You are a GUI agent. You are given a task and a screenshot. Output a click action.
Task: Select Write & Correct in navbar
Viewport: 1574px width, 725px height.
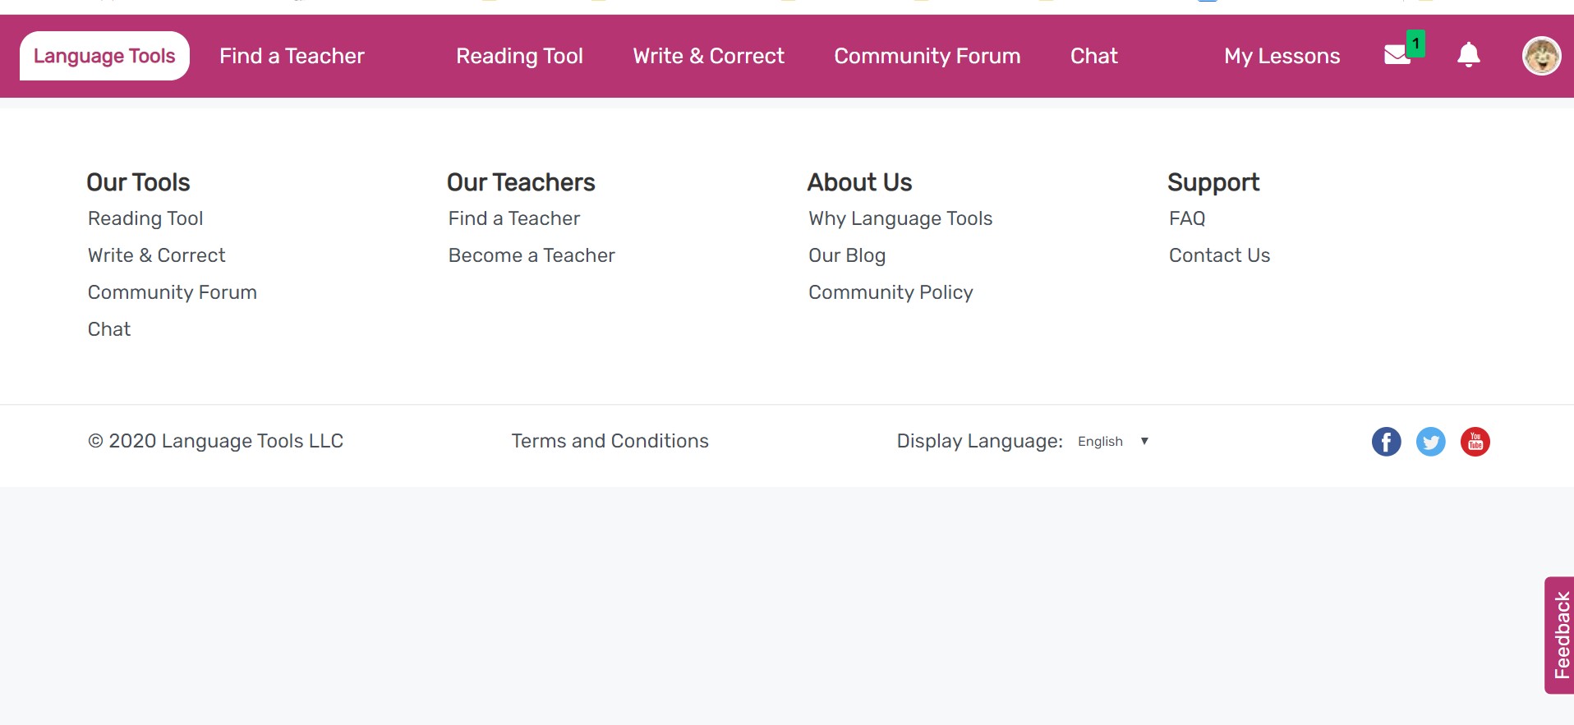click(708, 56)
